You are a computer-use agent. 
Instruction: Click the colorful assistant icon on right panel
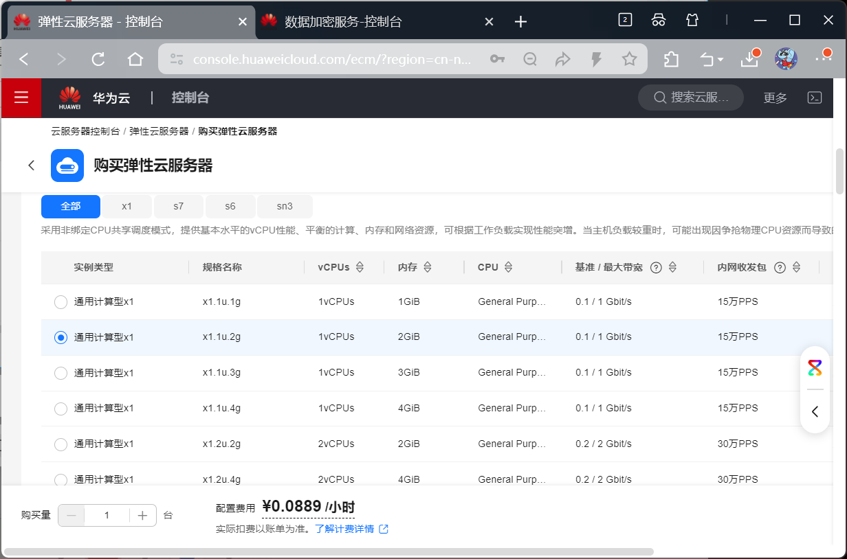click(x=815, y=368)
